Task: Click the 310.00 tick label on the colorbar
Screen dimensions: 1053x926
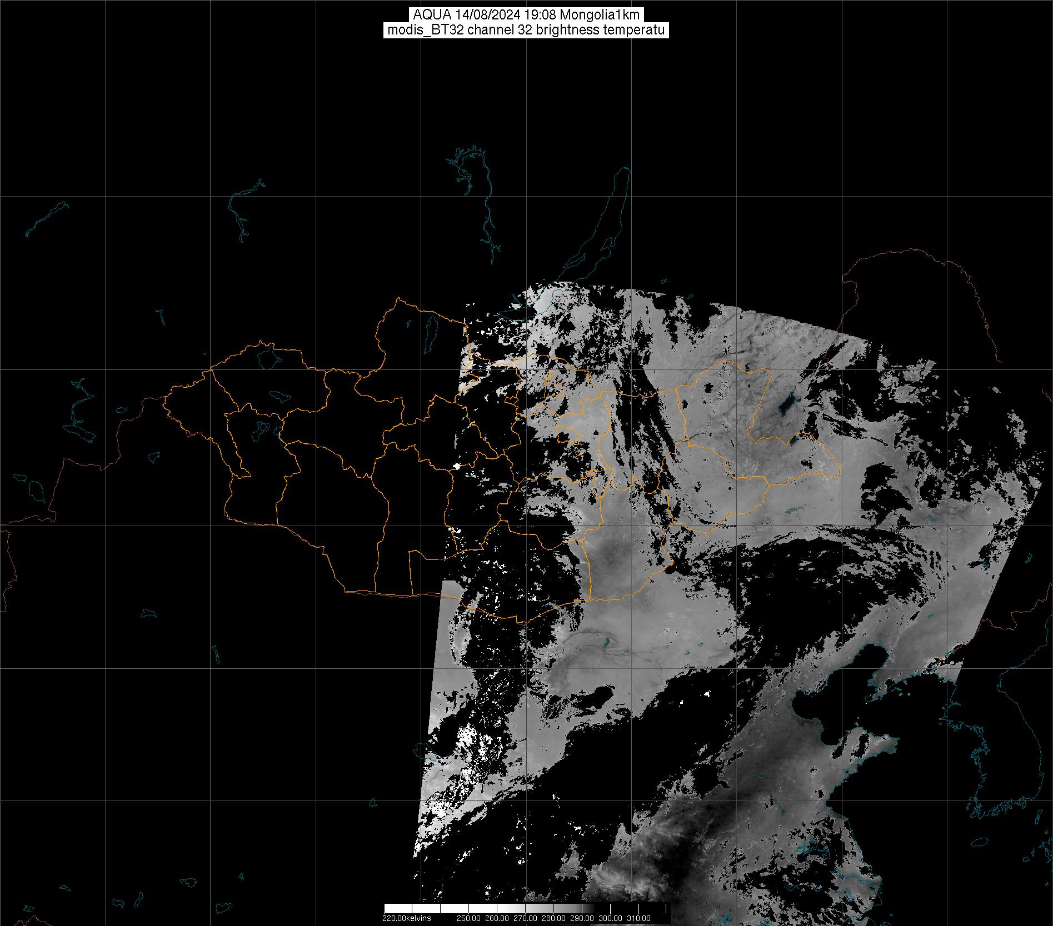Action: [638, 919]
